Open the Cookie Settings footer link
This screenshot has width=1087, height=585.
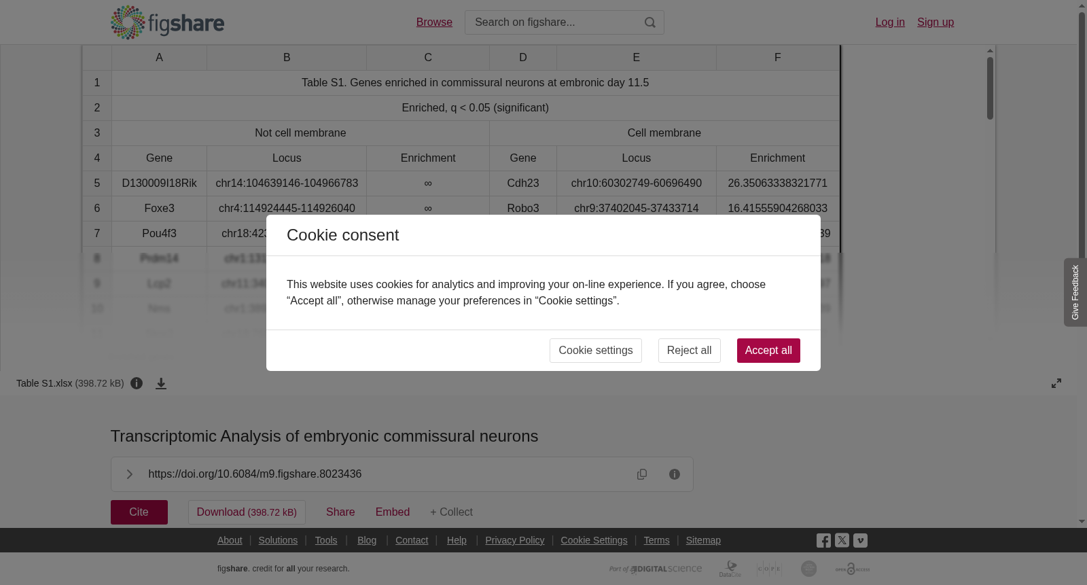[594, 540]
